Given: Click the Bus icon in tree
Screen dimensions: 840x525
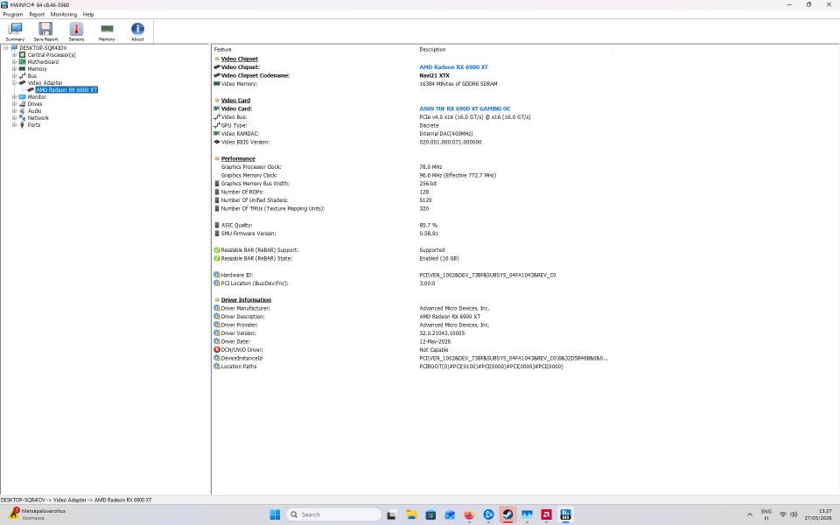Looking at the screenshot, I should [22, 75].
